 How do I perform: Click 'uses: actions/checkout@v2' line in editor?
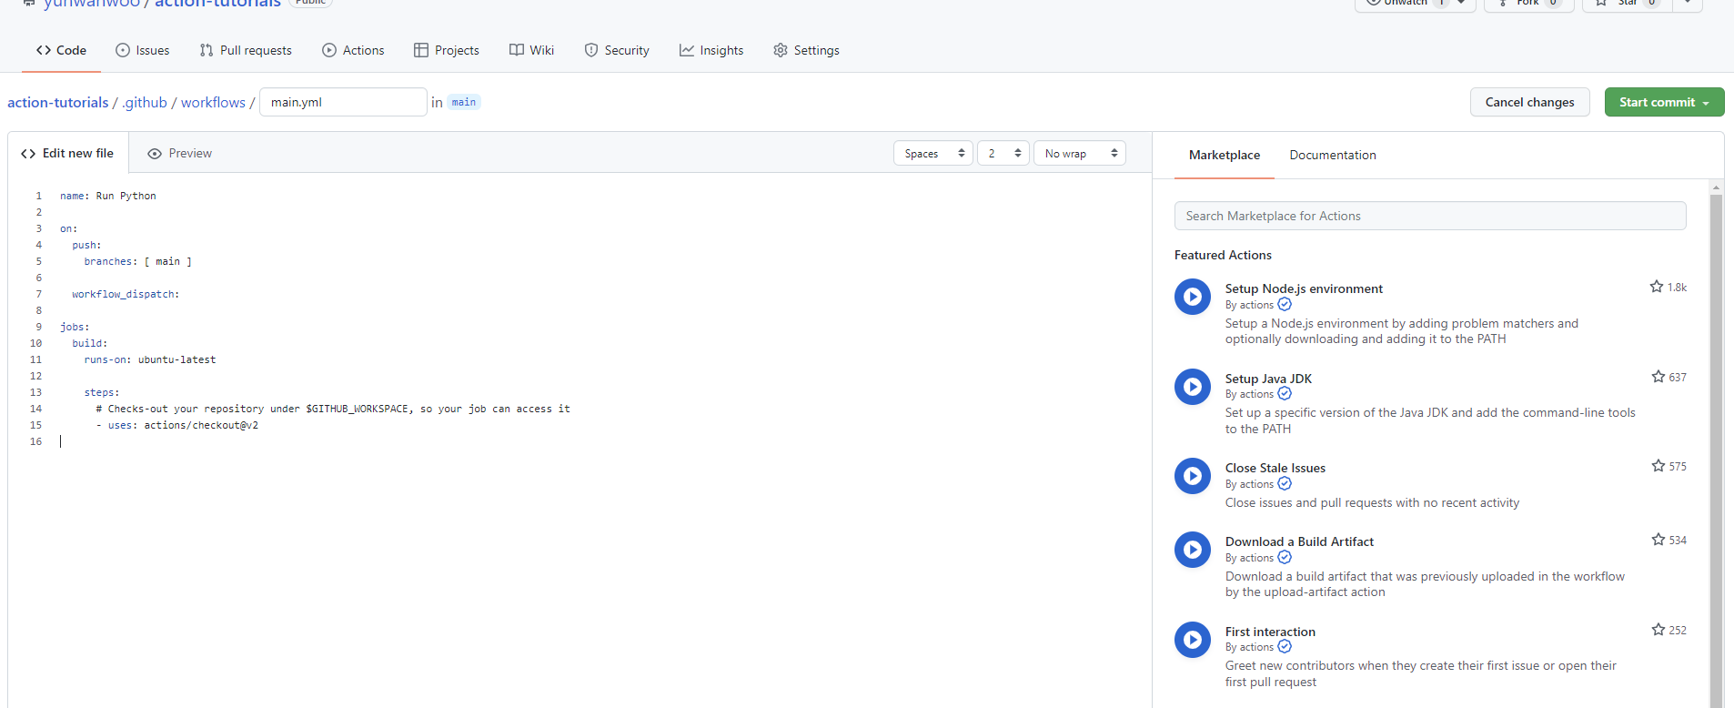(x=177, y=425)
